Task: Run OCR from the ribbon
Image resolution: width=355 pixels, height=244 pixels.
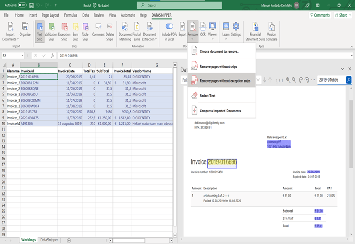Action: click(x=203, y=29)
